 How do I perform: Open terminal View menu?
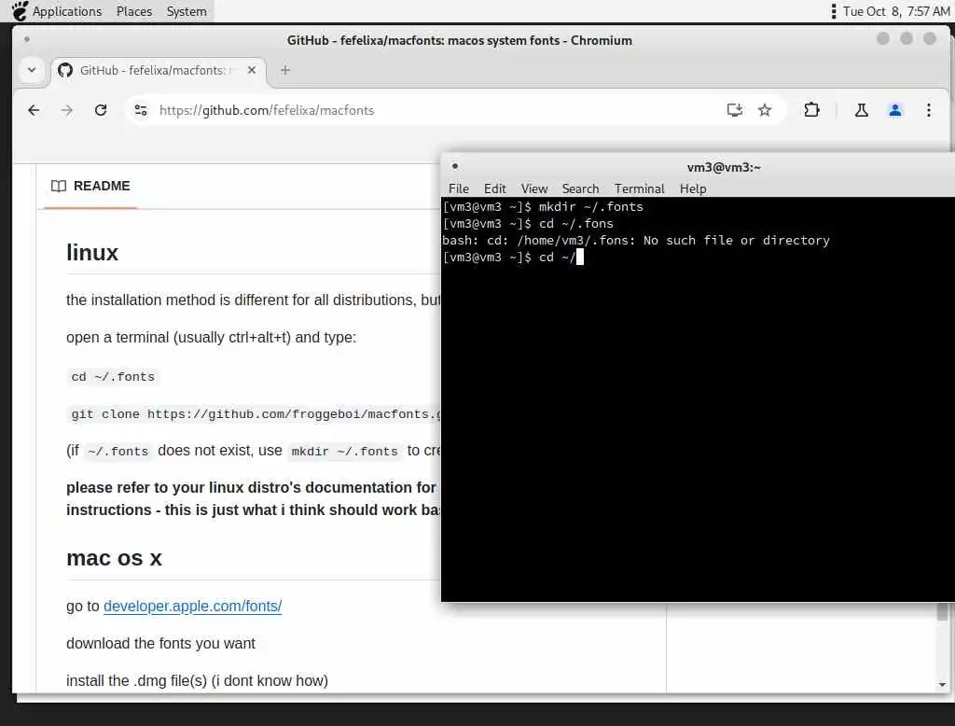(534, 188)
